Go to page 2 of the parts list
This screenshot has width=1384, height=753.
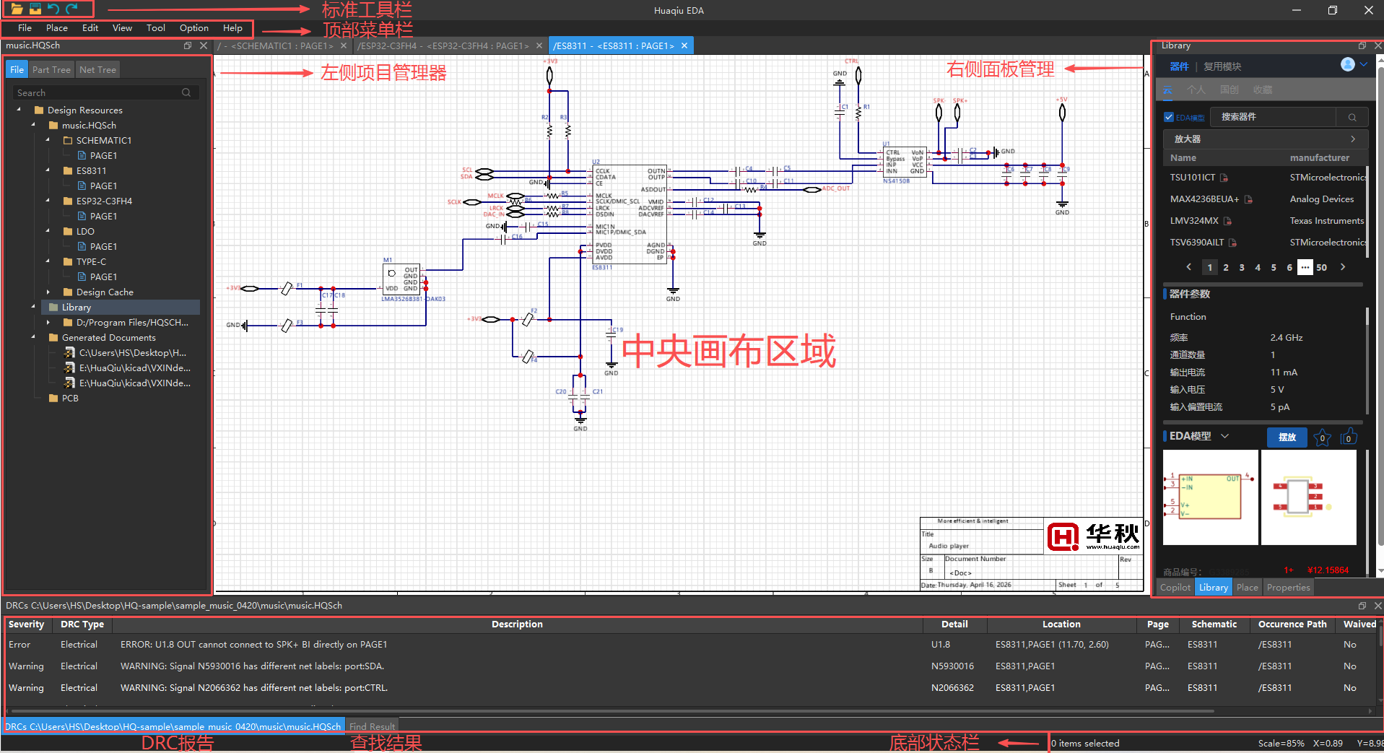pyautogui.click(x=1226, y=267)
